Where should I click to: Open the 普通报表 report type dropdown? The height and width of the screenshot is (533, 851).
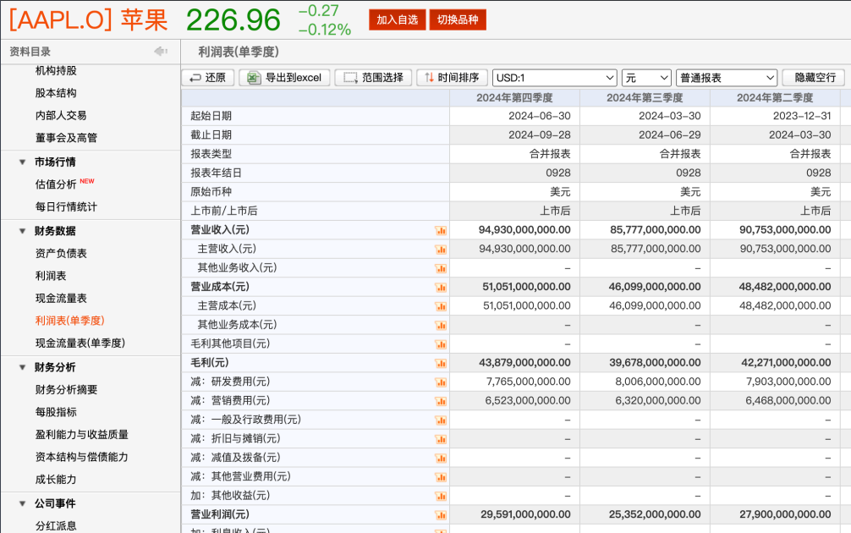point(727,78)
